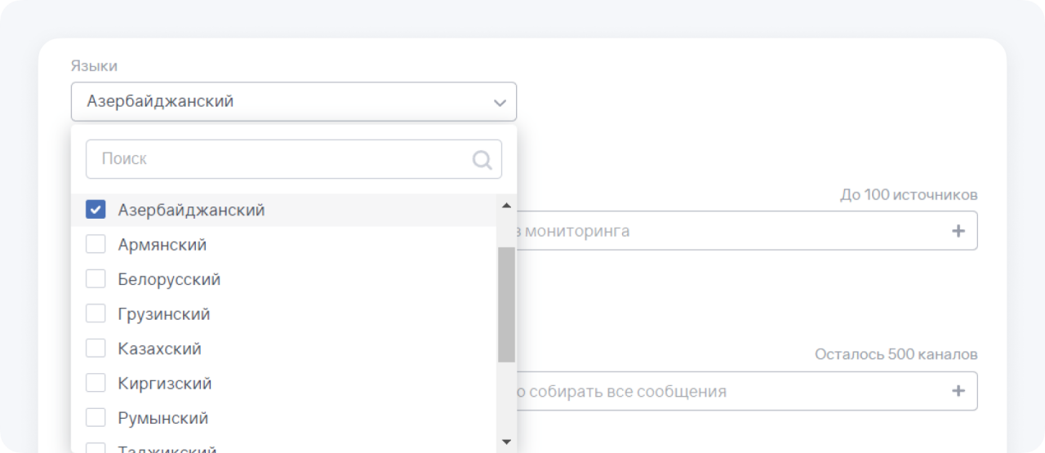Choose Казахский language option label
The width and height of the screenshot is (1045, 453).
click(159, 349)
